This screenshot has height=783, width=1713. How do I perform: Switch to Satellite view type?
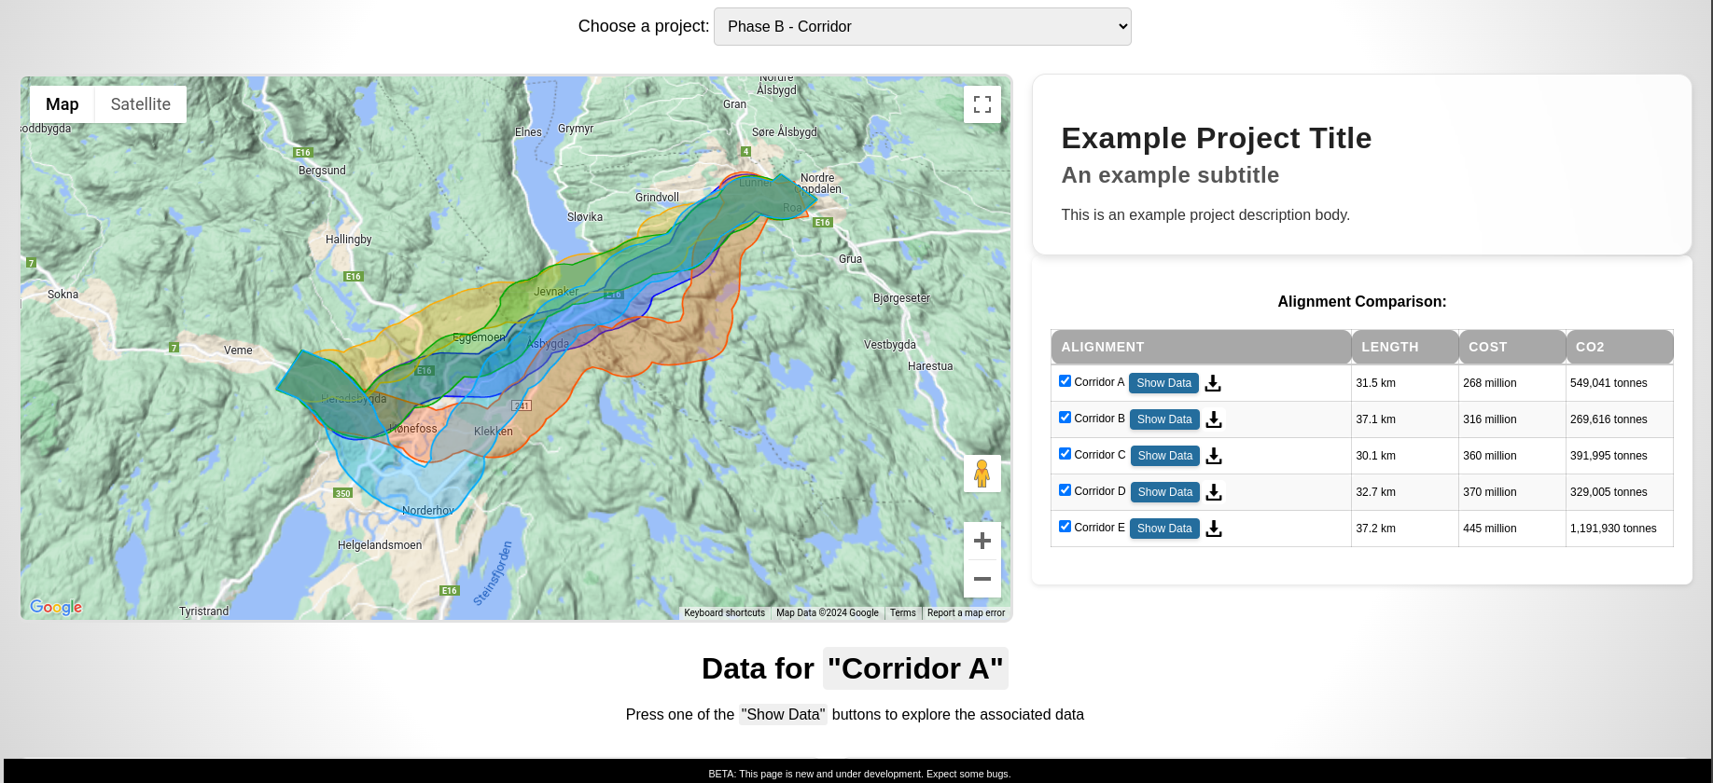tap(141, 104)
